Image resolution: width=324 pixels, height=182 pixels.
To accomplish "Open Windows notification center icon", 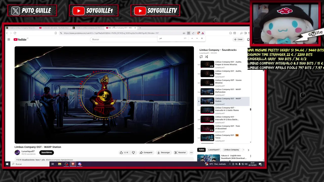I will click(260, 164).
